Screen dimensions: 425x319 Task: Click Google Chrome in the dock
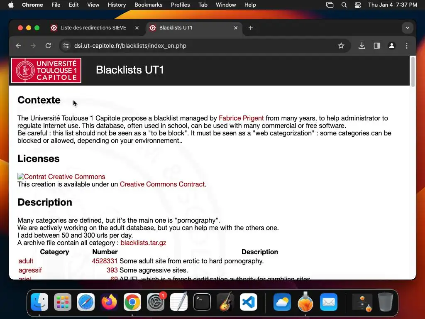click(132, 302)
